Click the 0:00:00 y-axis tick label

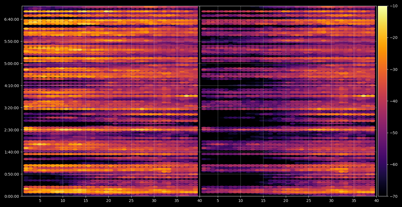(x=12, y=196)
